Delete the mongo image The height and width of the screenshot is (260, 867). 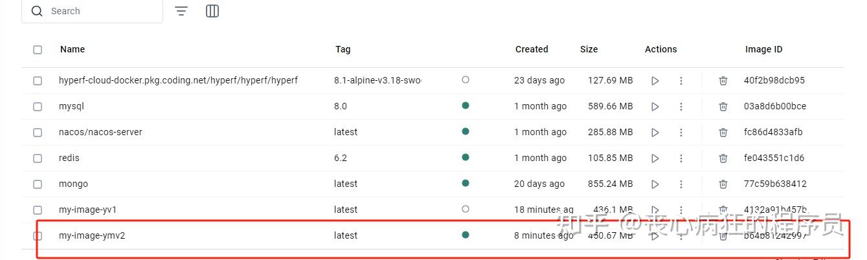click(723, 184)
